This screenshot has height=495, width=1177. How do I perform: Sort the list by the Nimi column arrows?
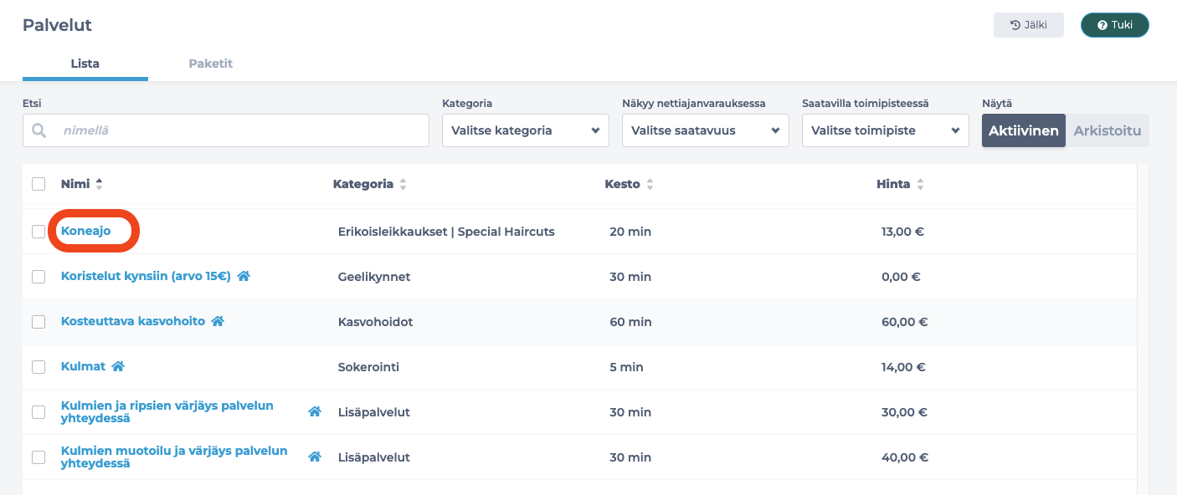(100, 184)
